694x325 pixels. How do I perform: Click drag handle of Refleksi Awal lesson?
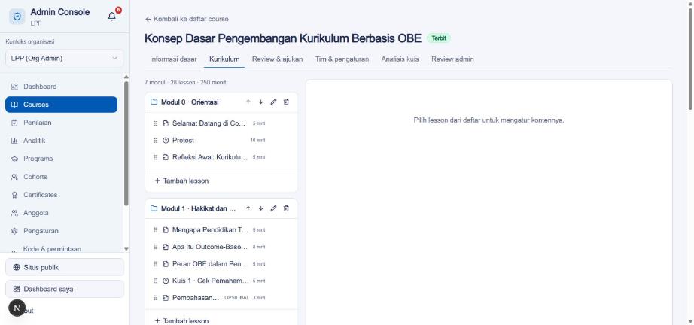[x=155, y=157]
